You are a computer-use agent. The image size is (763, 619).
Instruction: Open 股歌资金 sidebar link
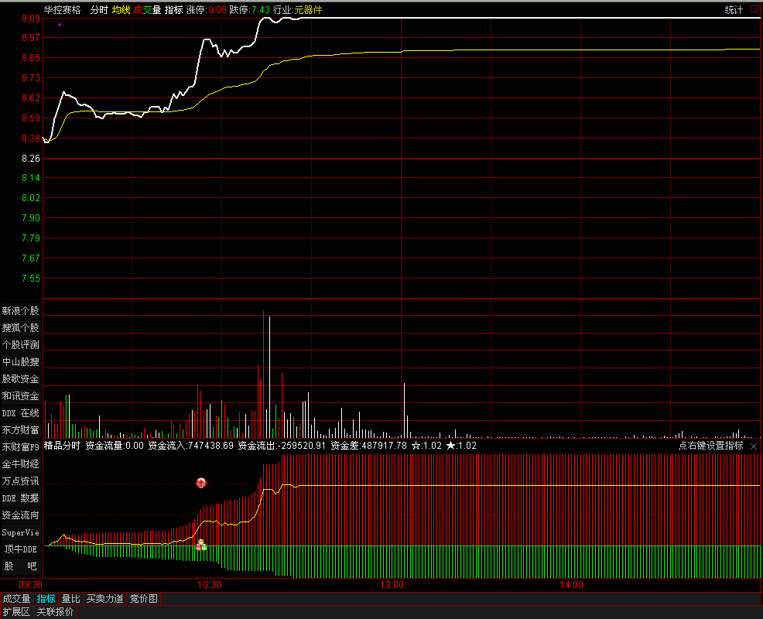coord(20,378)
